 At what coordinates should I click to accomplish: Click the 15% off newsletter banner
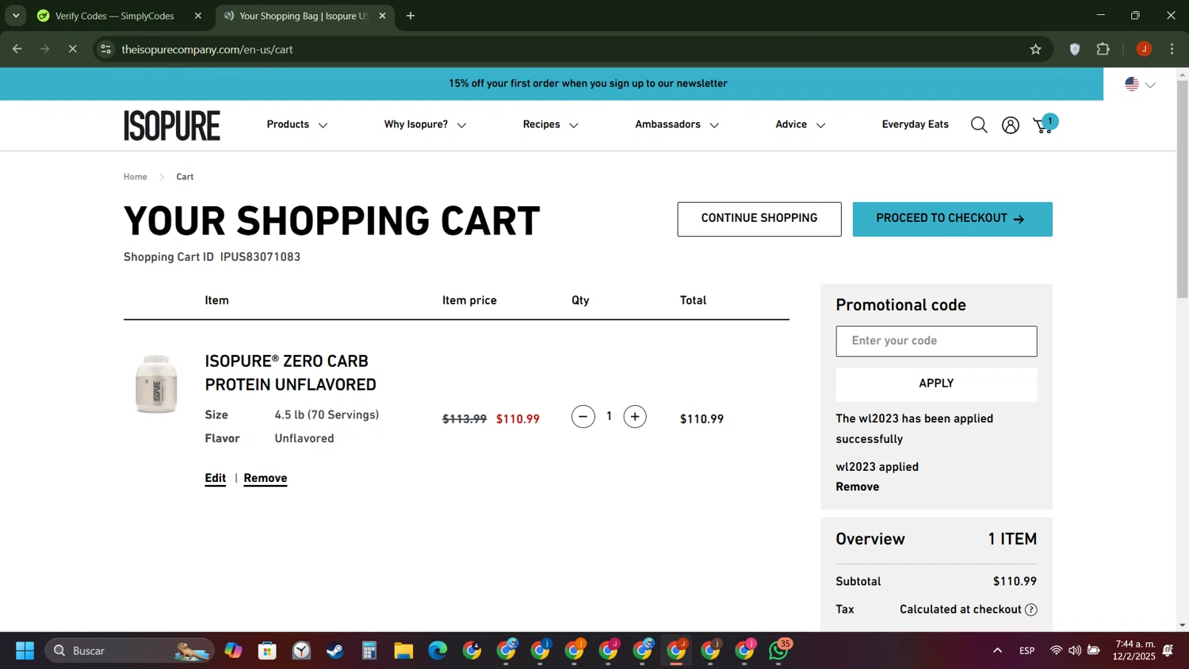click(x=588, y=83)
